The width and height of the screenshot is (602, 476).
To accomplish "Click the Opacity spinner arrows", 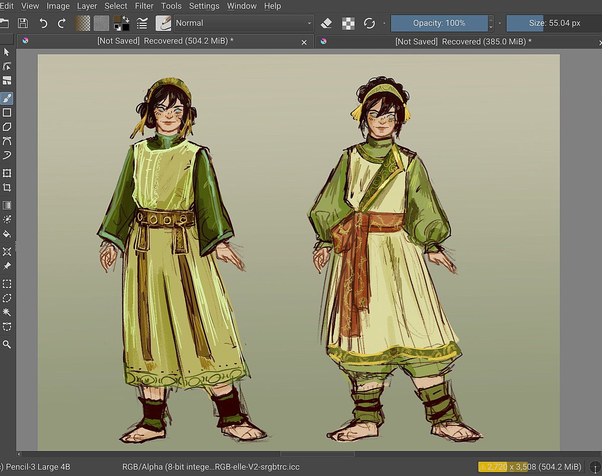I will pos(491,23).
